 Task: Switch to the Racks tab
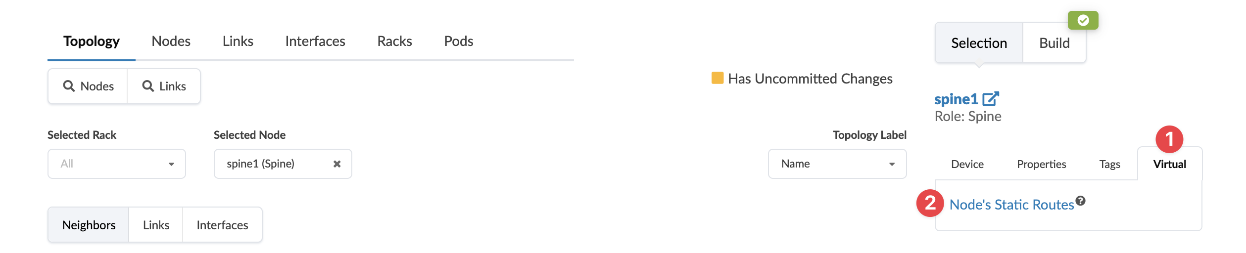394,41
